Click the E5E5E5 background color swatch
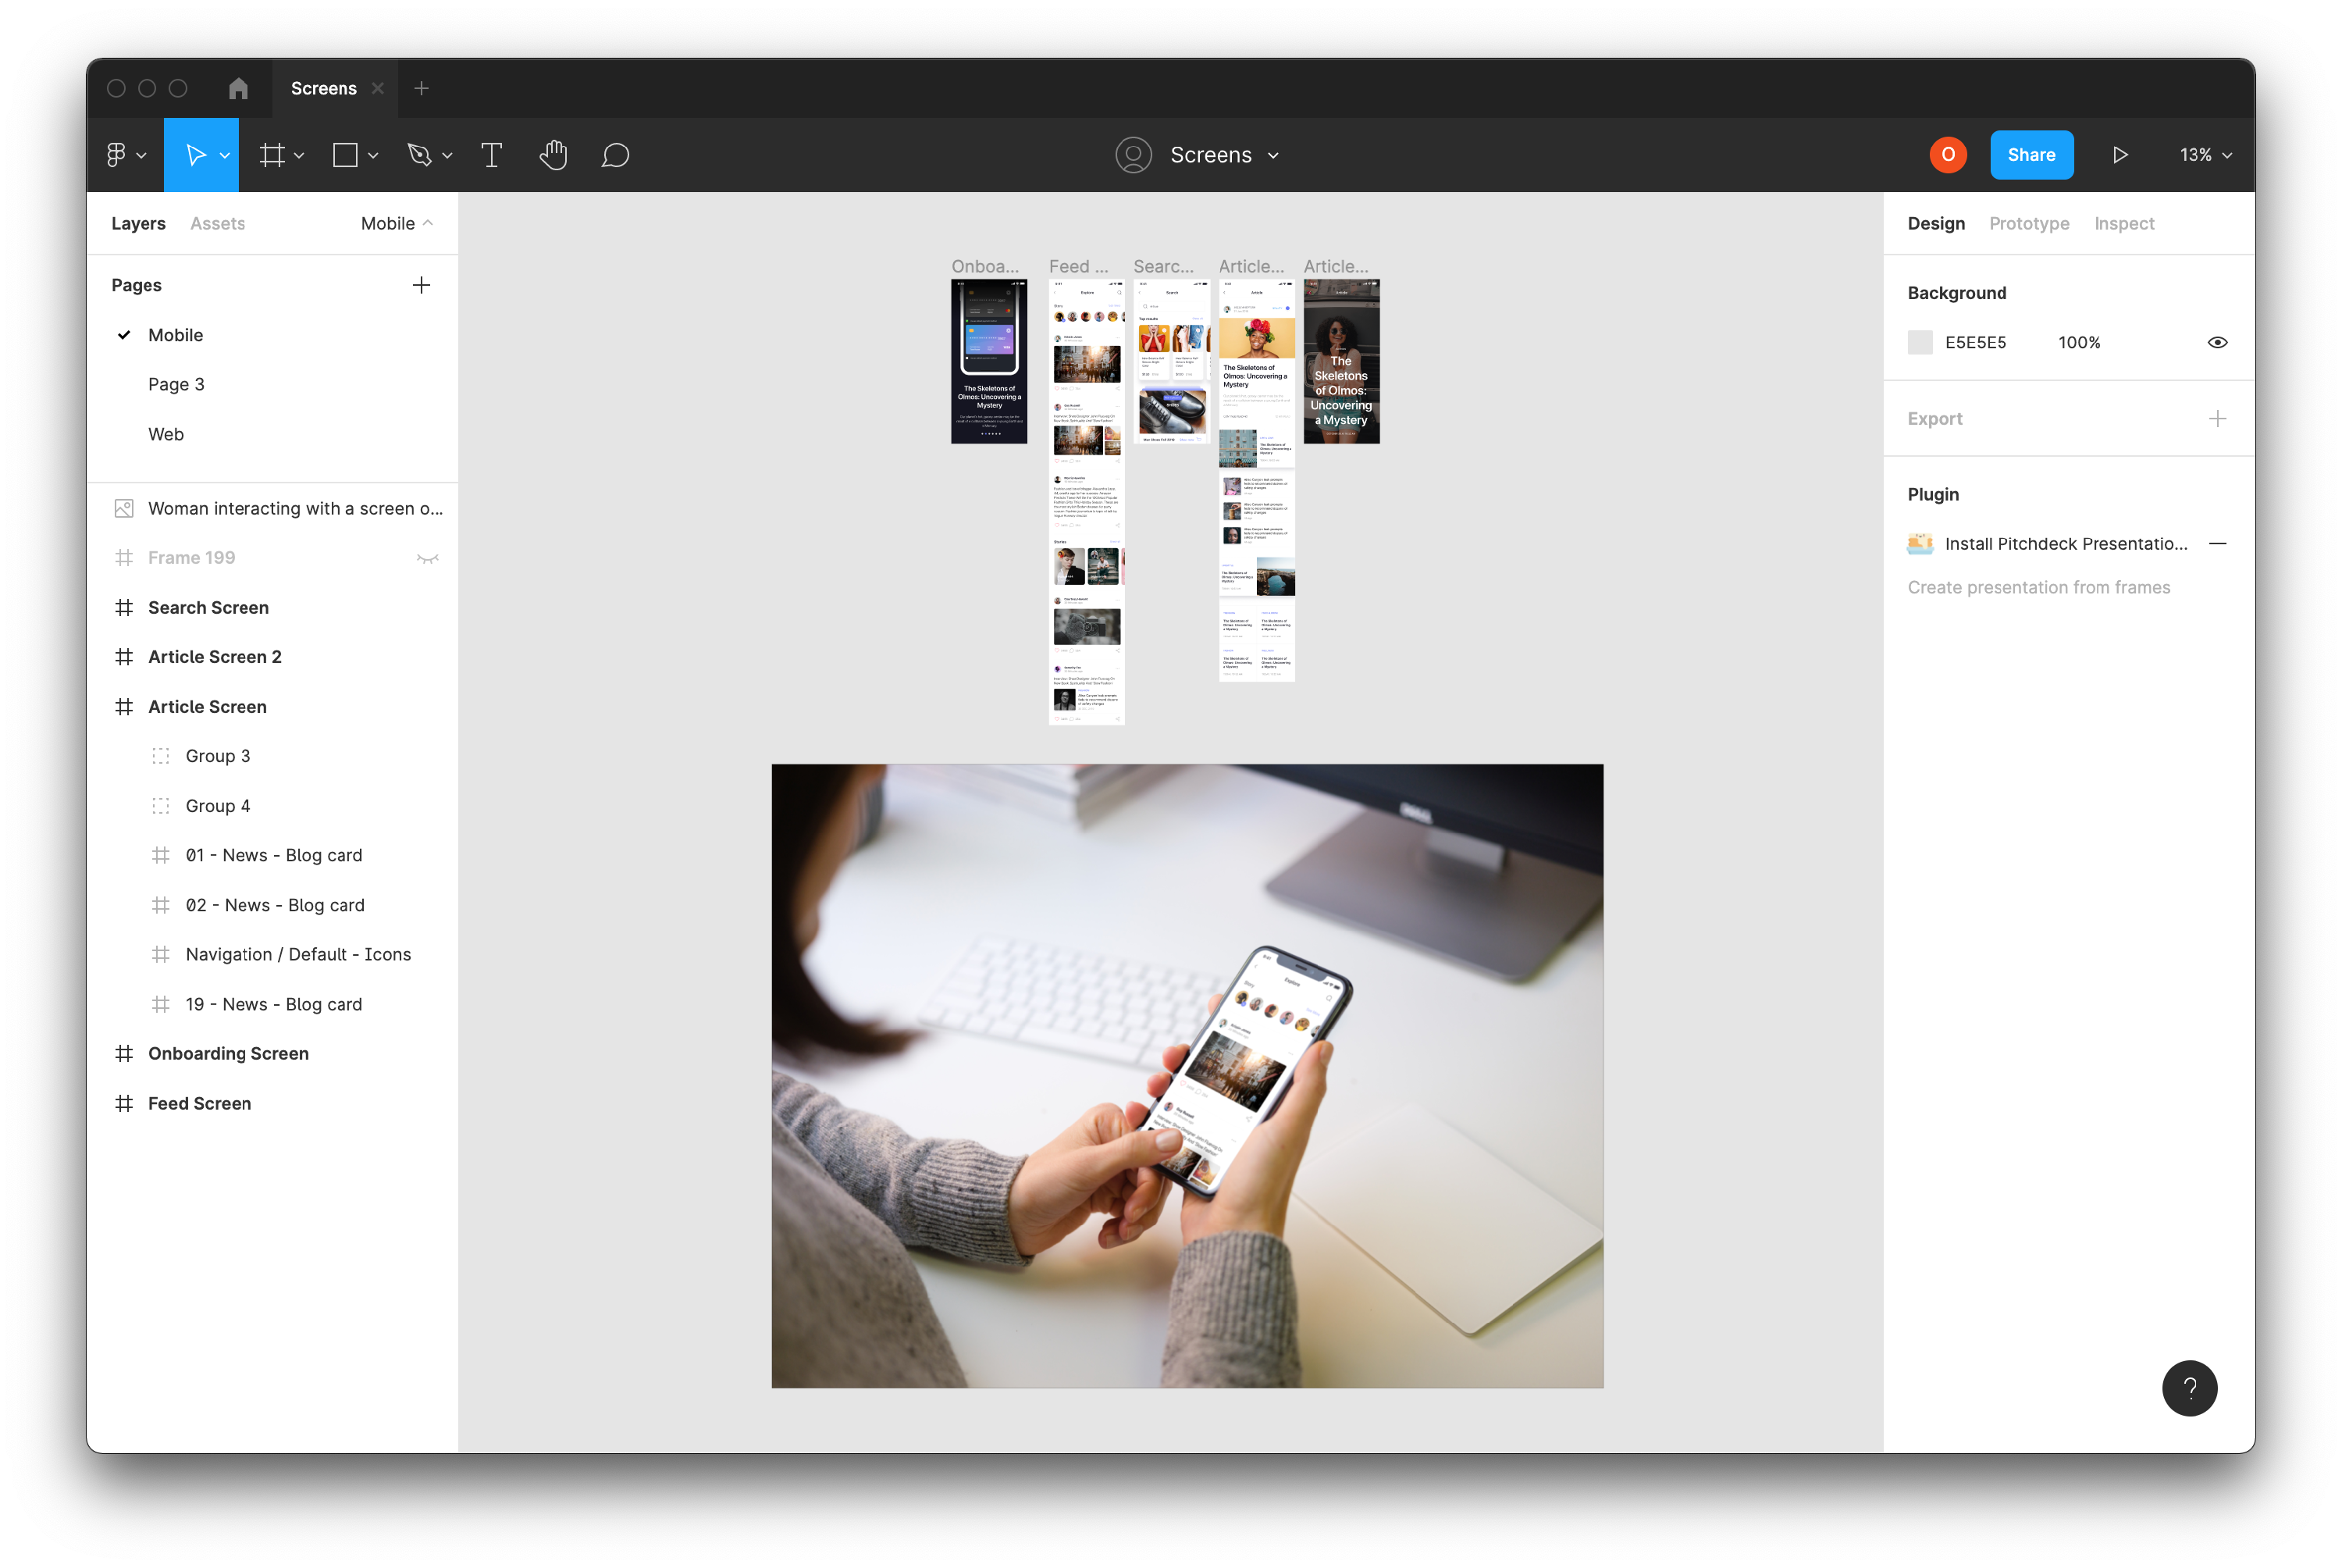 point(1919,342)
